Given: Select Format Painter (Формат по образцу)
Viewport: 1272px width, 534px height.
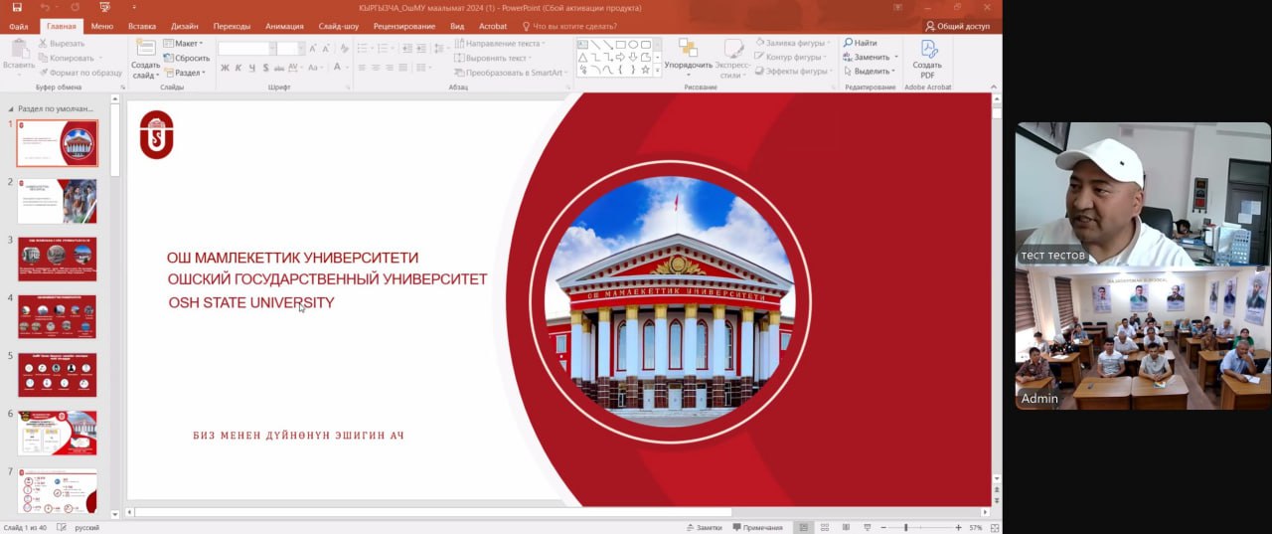Looking at the screenshot, I should click(x=79, y=73).
